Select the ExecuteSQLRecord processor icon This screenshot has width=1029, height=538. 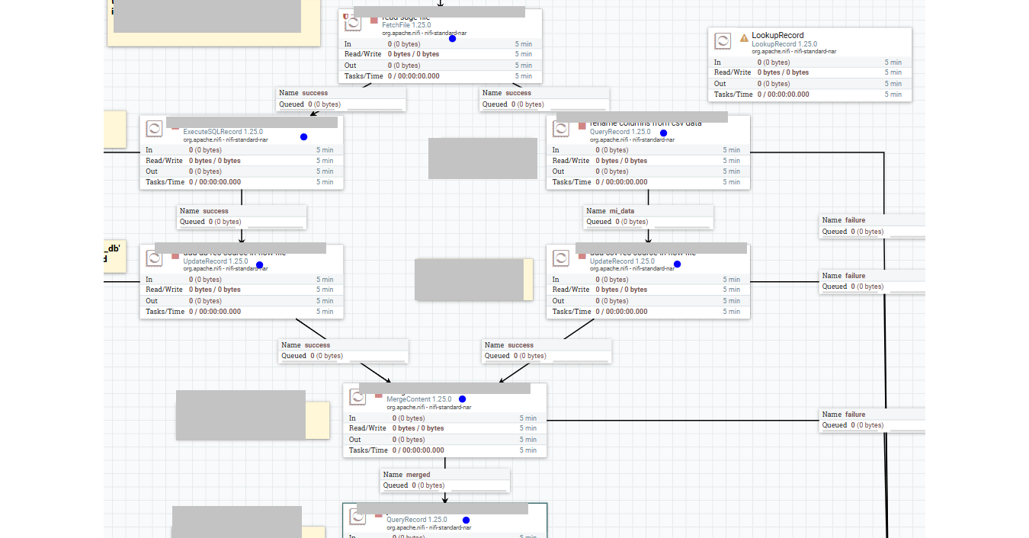tap(154, 128)
